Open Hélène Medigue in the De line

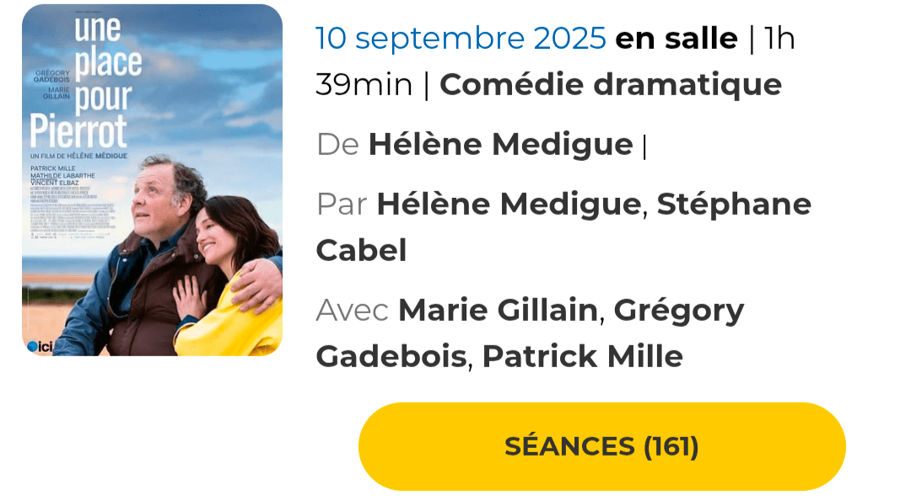coord(500,145)
